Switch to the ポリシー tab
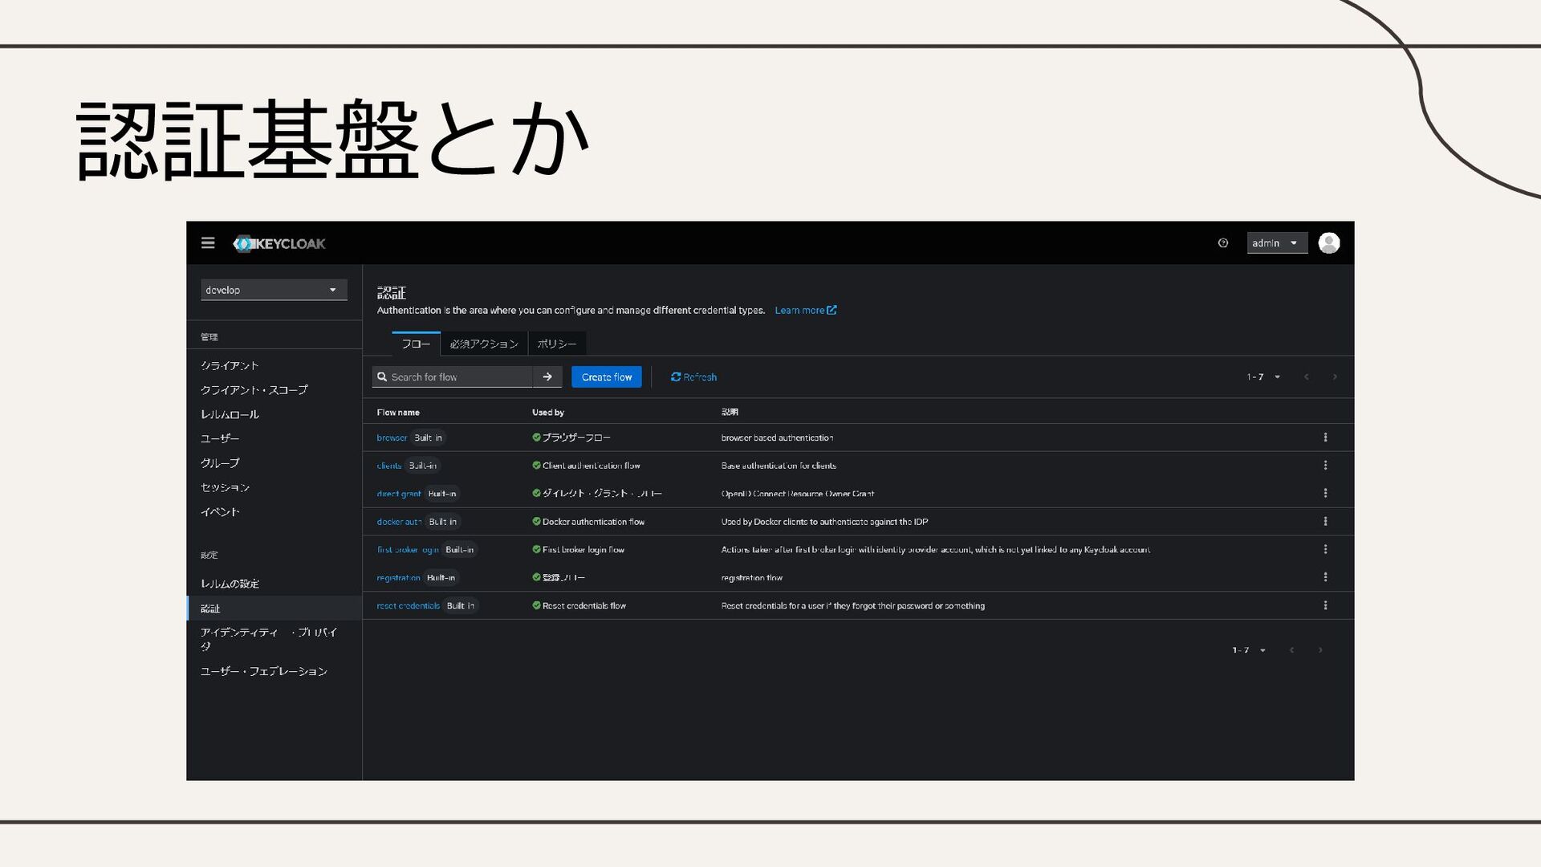The height and width of the screenshot is (867, 1541). (557, 344)
